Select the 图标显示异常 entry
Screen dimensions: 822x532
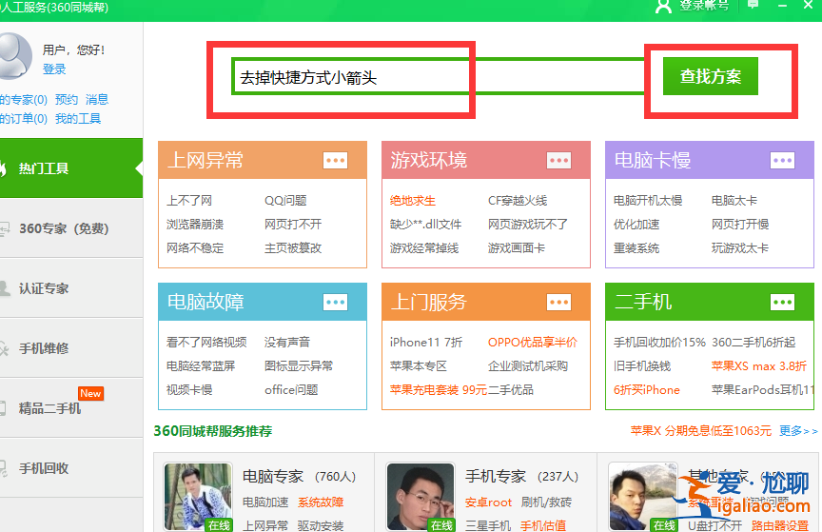(x=299, y=365)
